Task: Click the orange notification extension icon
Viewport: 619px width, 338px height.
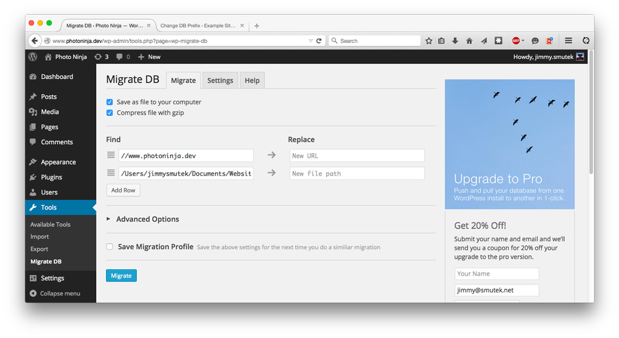Action: coord(549,41)
